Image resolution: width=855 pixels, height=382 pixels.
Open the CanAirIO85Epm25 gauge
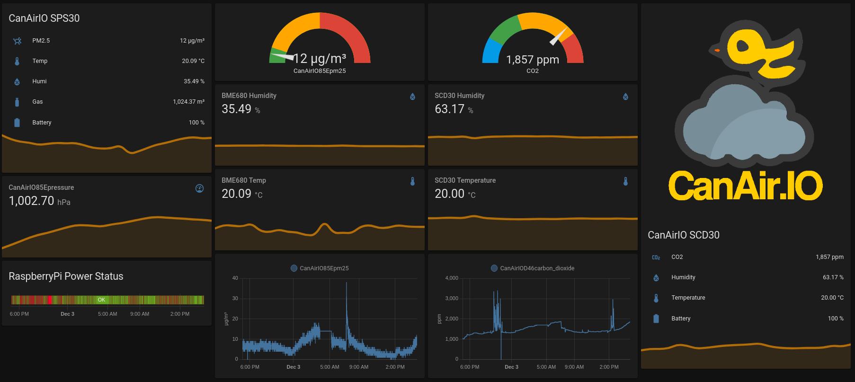[320, 42]
